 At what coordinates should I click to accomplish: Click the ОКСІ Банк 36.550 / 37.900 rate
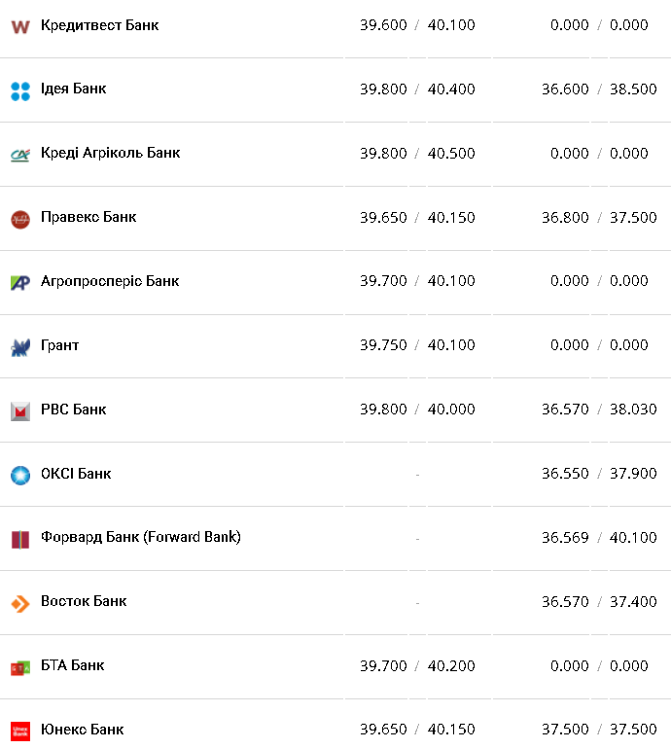point(599,474)
